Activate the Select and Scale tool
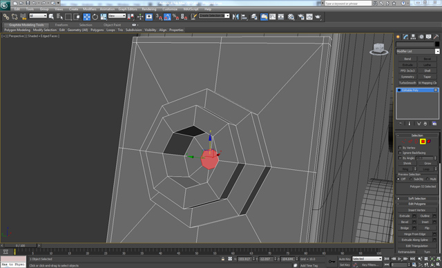The height and width of the screenshot is (268, 442). (x=104, y=17)
